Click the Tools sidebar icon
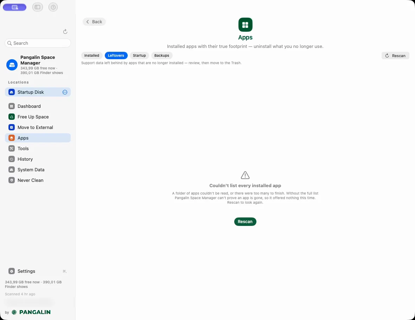Image resolution: width=415 pixels, height=320 pixels. pyautogui.click(x=11, y=148)
